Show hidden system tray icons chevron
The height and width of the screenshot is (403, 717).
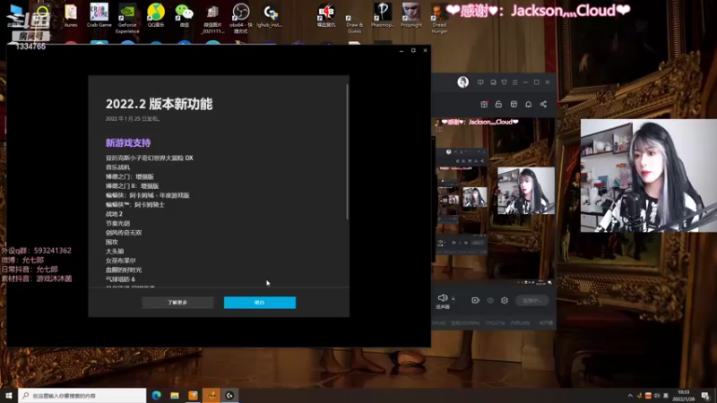coord(630,396)
